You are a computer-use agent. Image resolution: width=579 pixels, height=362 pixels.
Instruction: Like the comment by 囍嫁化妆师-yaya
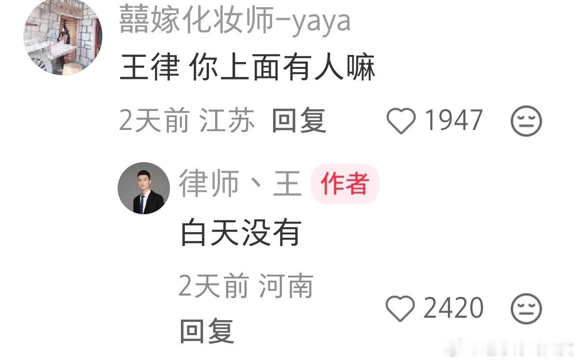401,121
